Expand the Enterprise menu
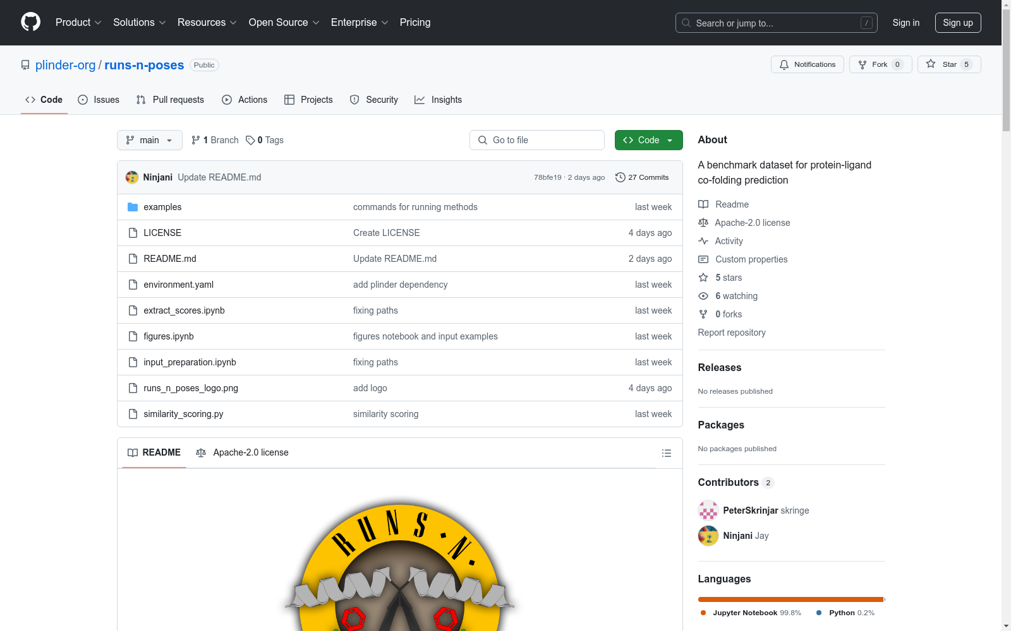 pos(360,22)
